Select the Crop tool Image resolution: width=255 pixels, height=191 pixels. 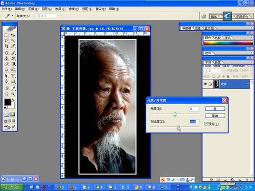(7, 46)
